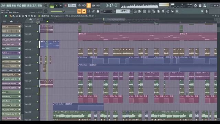
Task: Click the multilink to controllers icon
Action: click(x=93, y=11)
